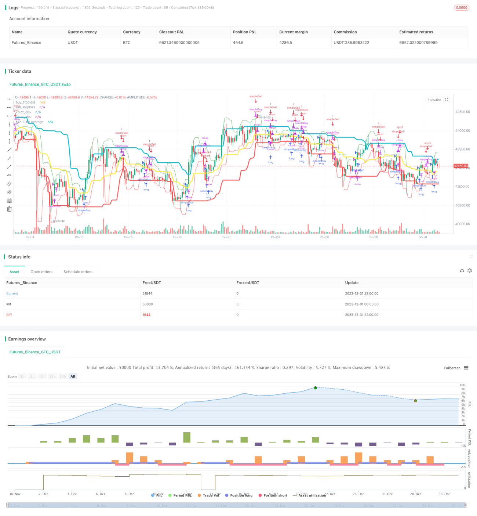
Task: Toggle Asset utilization series in legend
Action: pyautogui.click(x=309, y=495)
